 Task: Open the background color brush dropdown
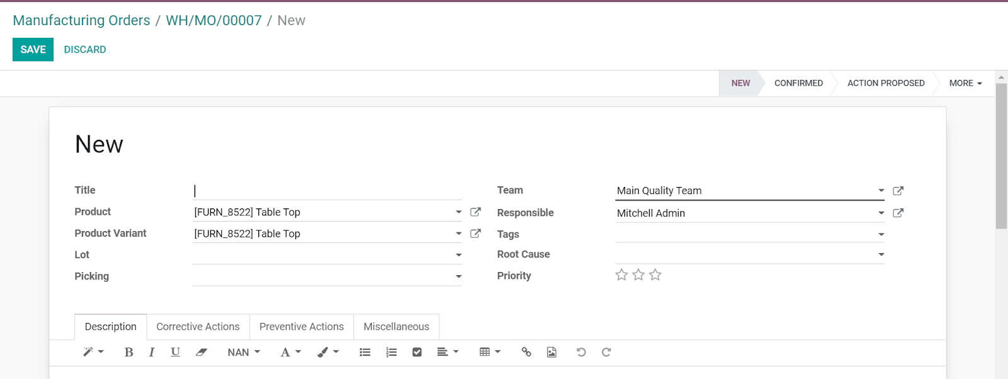point(328,352)
